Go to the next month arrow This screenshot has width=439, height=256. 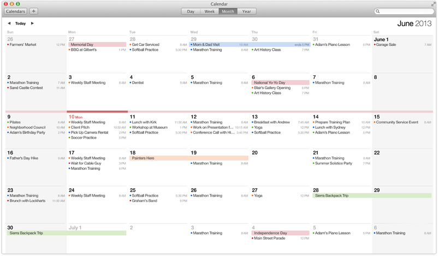pyautogui.click(x=32, y=23)
